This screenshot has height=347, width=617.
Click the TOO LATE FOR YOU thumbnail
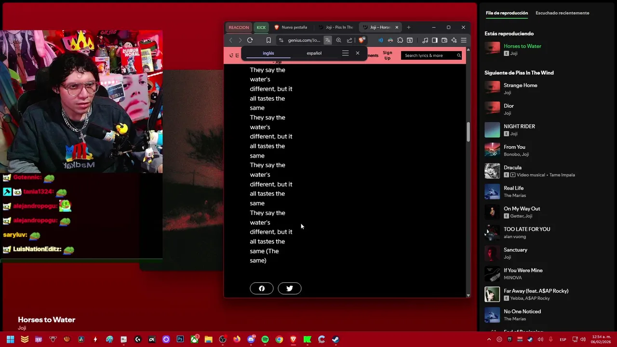coord(492,233)
